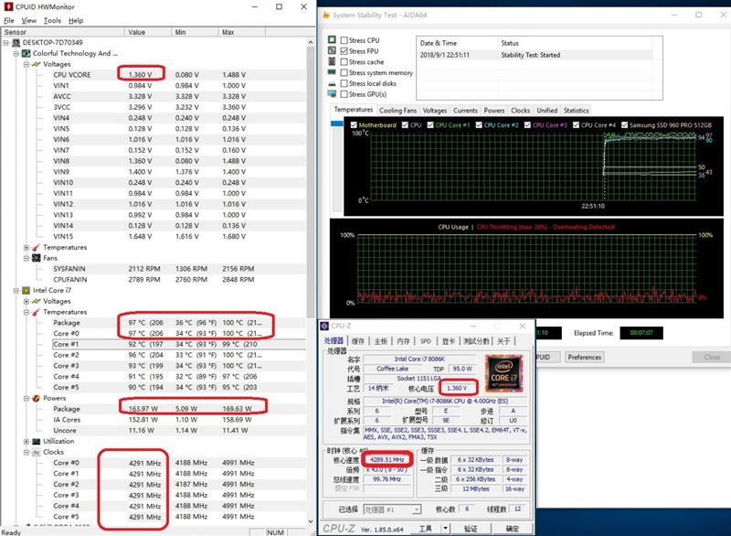Collapse the Clocks node

tap(26, 452)
